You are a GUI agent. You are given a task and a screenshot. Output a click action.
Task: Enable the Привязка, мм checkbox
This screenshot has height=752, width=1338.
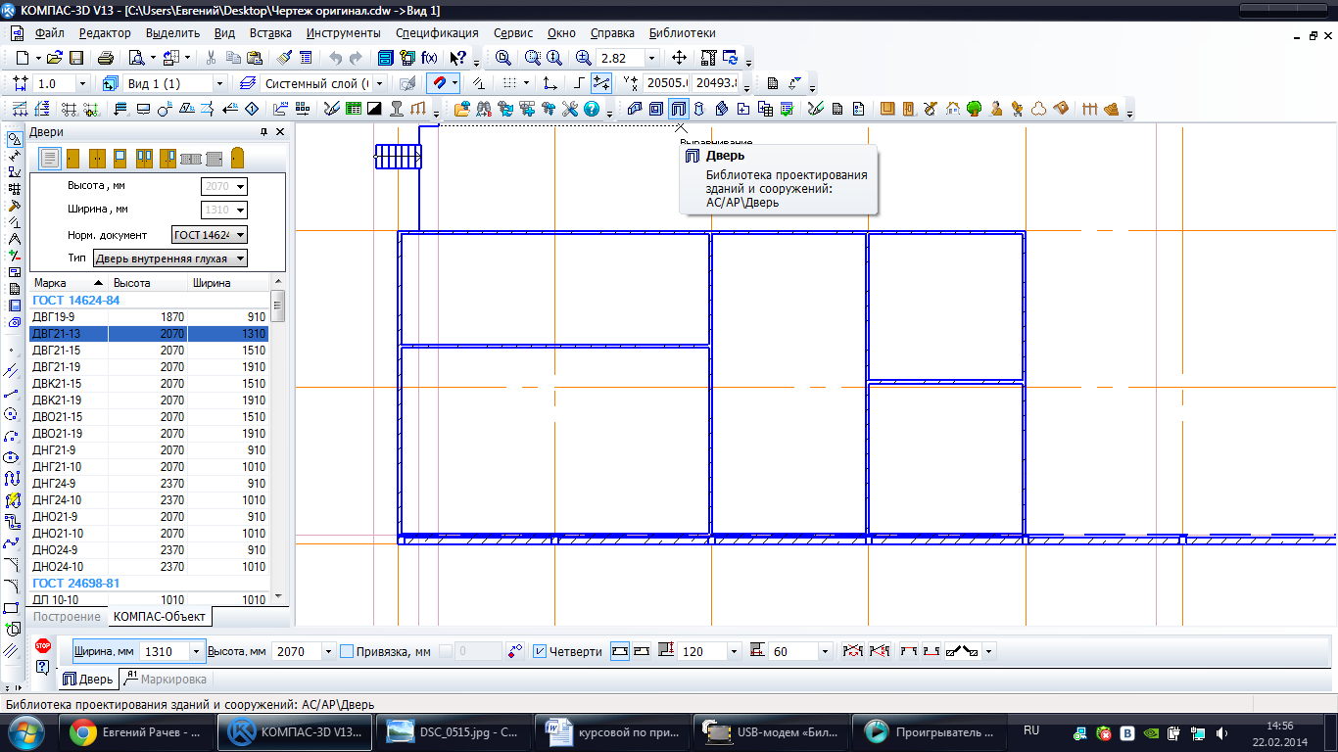pos(347,651)
